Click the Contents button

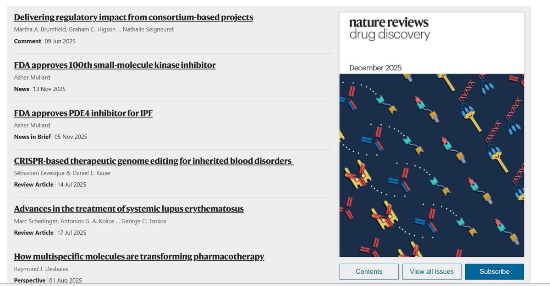(369, 271)
